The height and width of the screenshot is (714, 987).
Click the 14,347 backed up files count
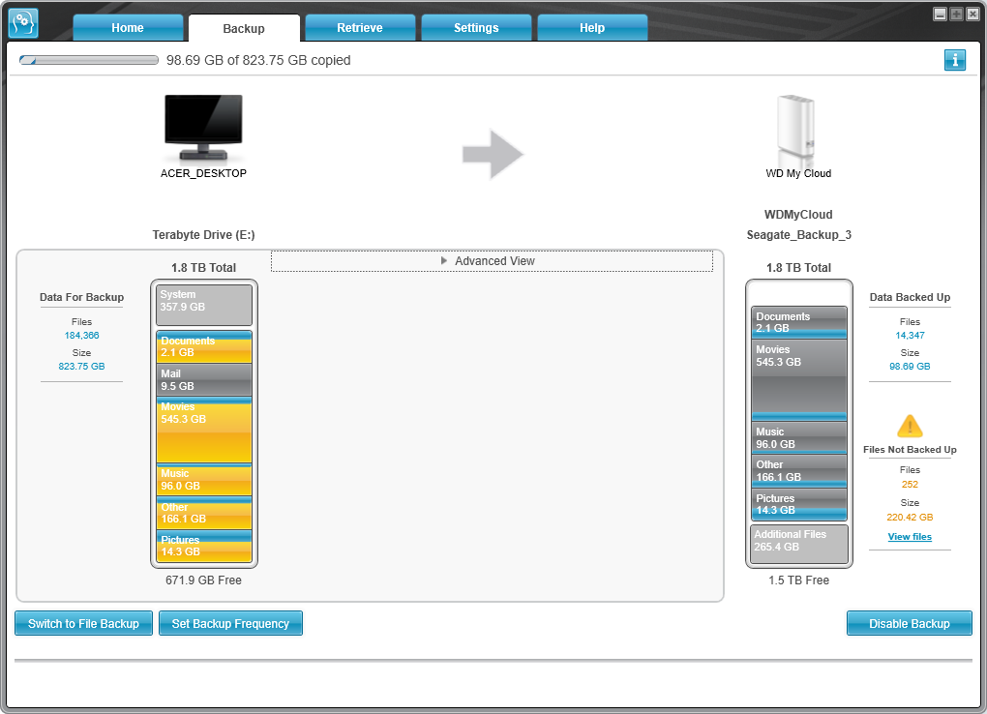[x=910, y=336]
